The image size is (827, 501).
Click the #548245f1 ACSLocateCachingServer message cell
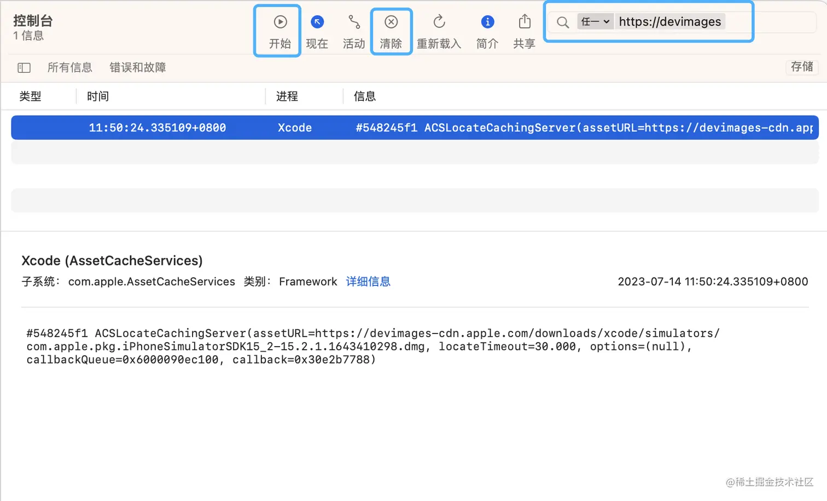click(584, 128)
